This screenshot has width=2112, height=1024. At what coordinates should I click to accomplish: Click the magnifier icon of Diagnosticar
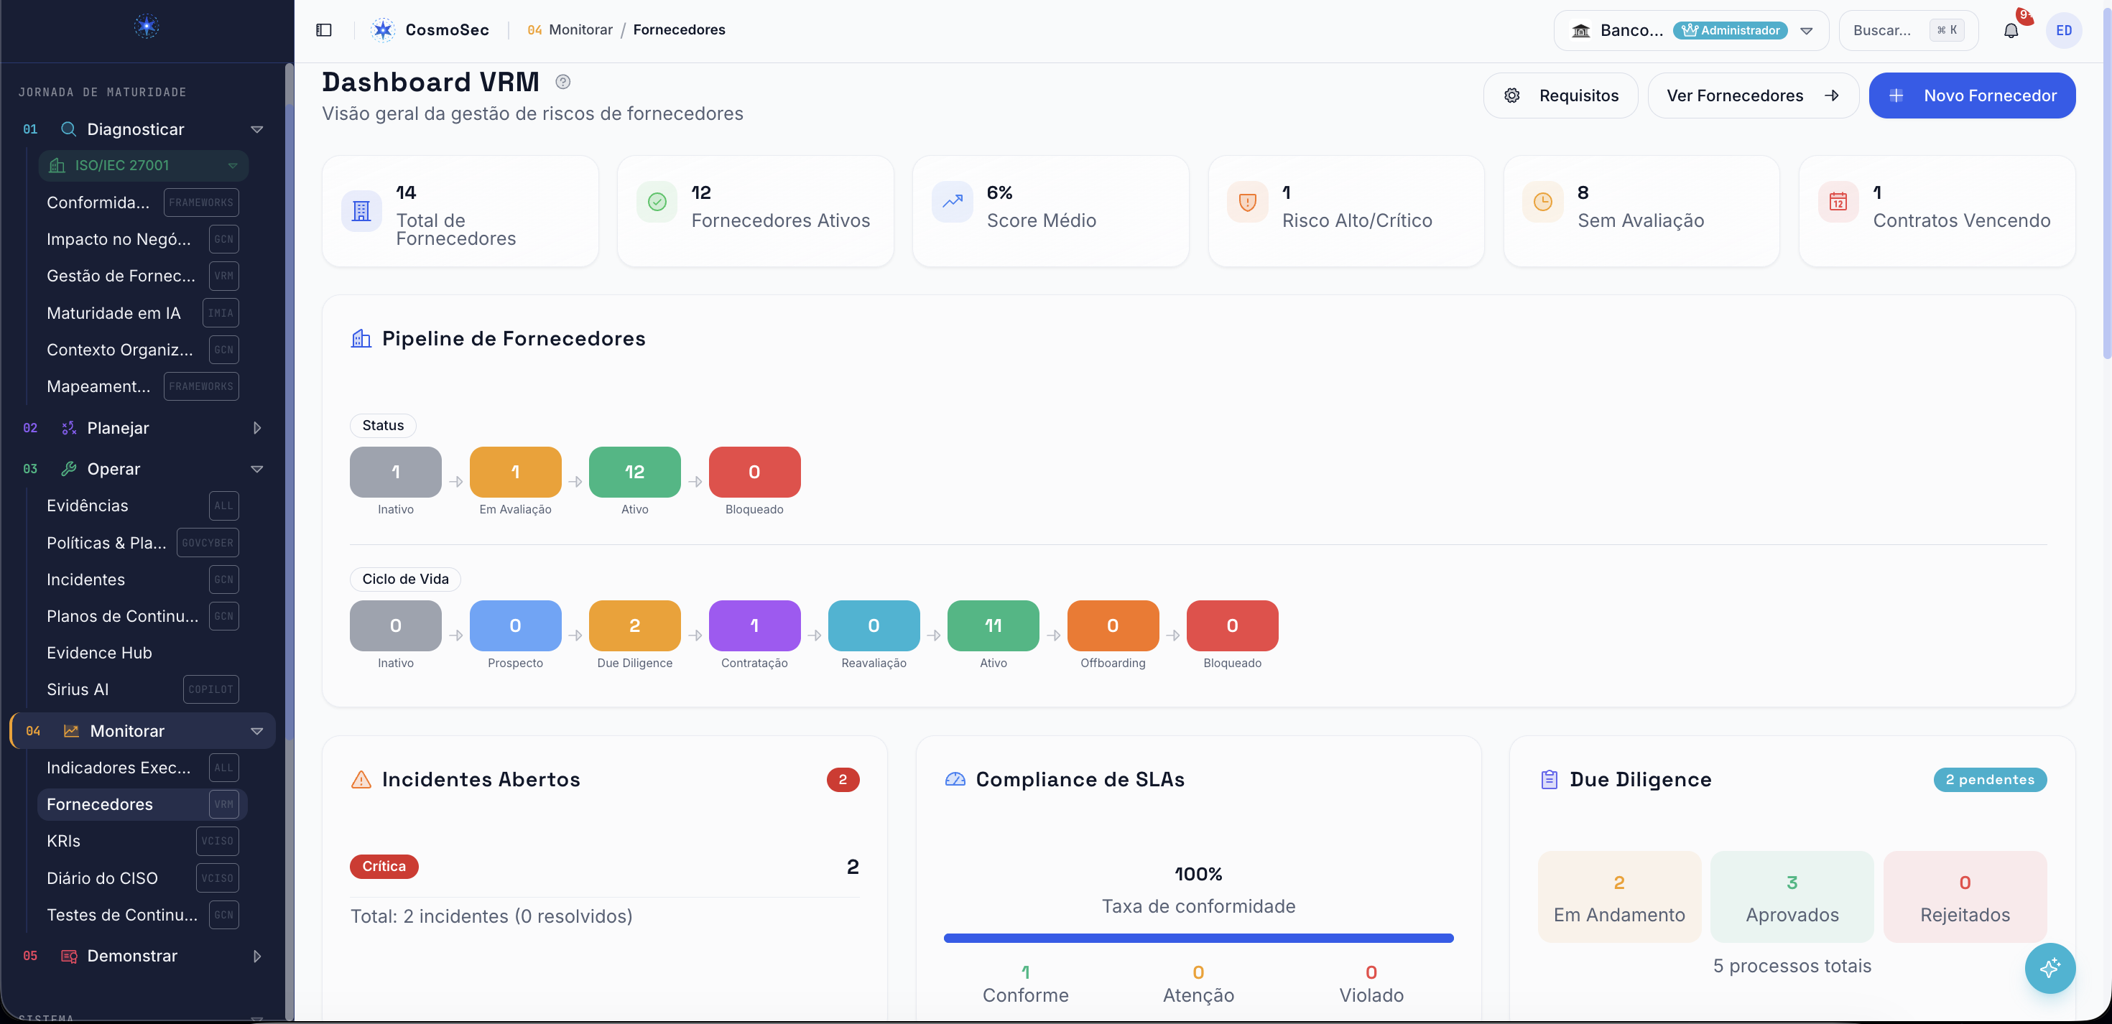[x=69, y=129]
